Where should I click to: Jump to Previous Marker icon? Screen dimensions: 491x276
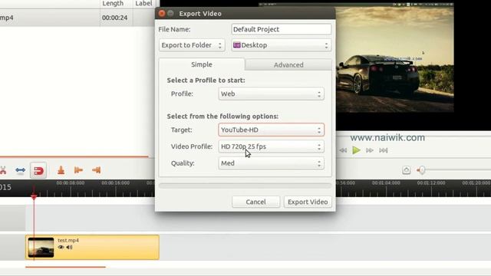(78, 170)
